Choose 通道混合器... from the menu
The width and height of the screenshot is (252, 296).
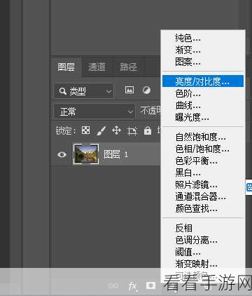coord(203,196)
